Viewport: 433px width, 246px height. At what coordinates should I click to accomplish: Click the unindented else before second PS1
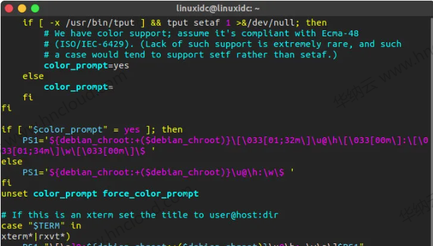tap(12, 162)
